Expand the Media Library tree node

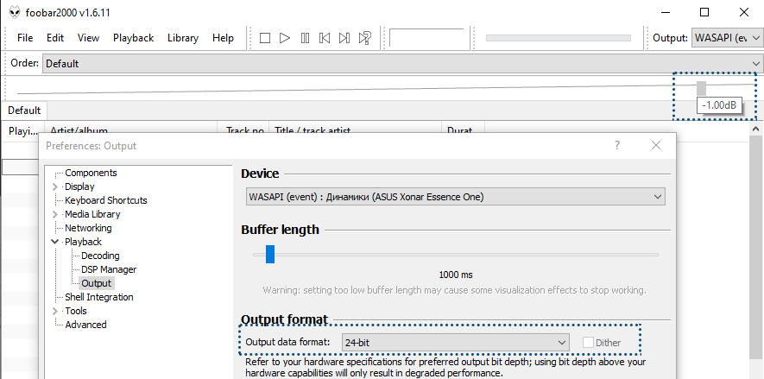(x=55, y=214)
